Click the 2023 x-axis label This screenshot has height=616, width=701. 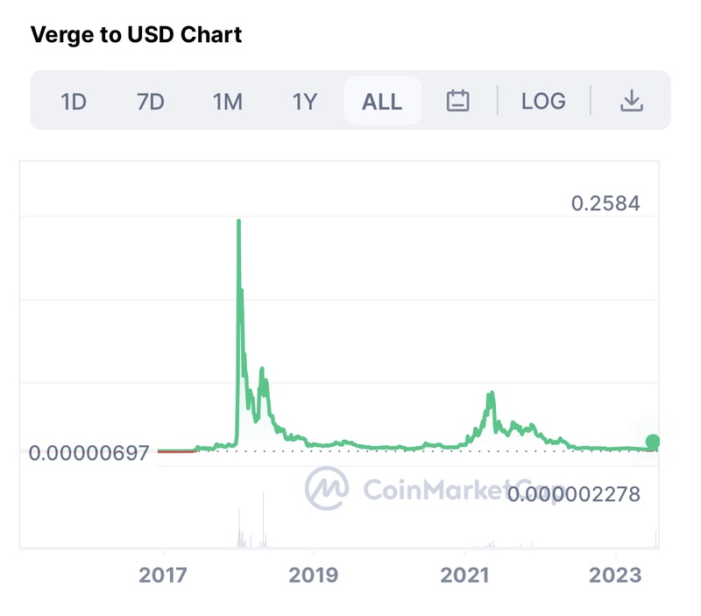click(616, 576)
